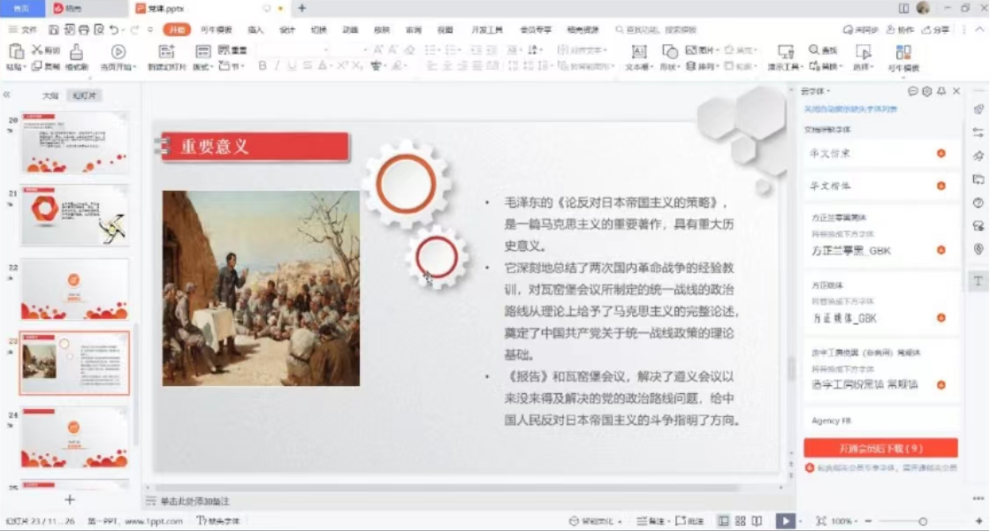Click the 开通会员后下载 download button
Image resolution: width=990 pixels, height=531 pixels.
pyautogui.click(x=881, y=448)
